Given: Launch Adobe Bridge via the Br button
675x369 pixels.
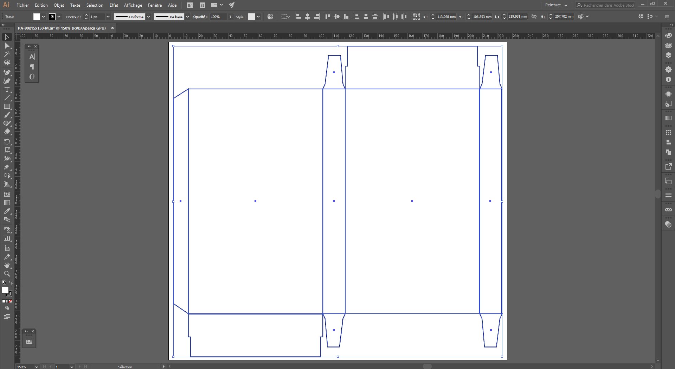Looking at the screenshot, I should 189,5.
